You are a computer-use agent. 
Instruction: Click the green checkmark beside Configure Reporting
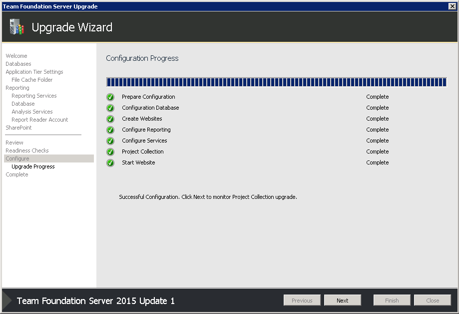click(110, 130)
